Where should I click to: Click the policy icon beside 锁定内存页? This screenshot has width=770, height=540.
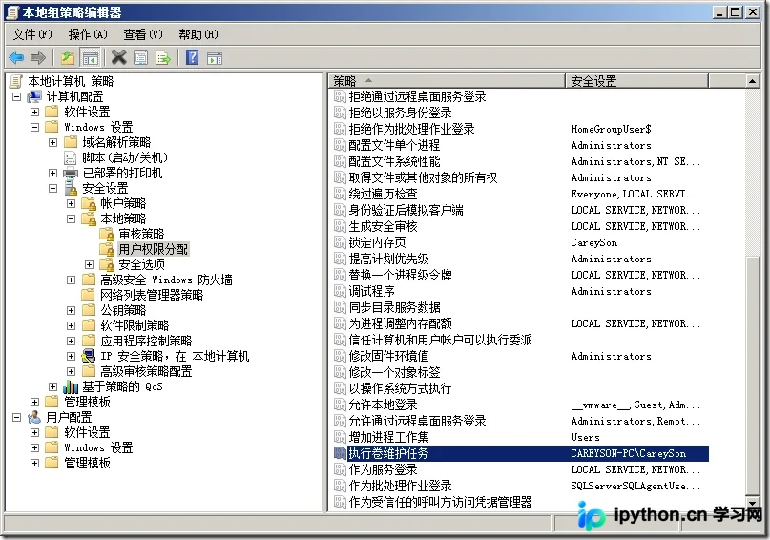340,242
